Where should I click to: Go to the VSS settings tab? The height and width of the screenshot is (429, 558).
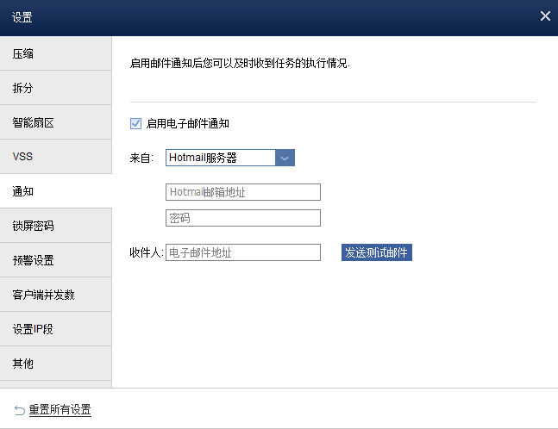click(56, 157)
